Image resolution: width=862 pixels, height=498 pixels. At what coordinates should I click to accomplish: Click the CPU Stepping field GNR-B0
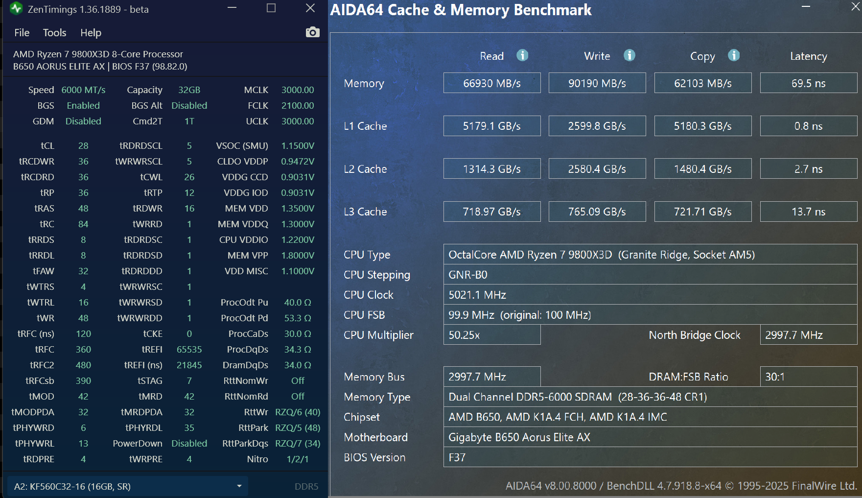coord(651,275)
